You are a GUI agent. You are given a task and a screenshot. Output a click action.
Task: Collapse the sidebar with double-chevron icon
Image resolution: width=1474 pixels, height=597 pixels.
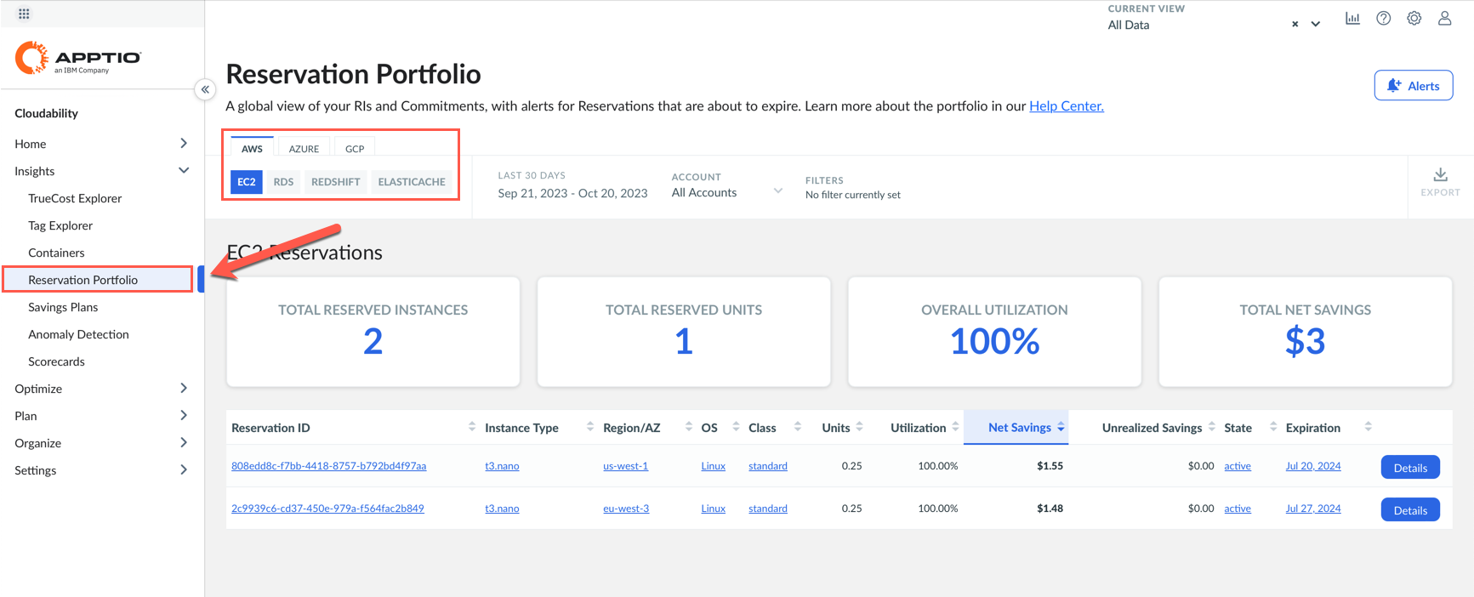(205, 89)
